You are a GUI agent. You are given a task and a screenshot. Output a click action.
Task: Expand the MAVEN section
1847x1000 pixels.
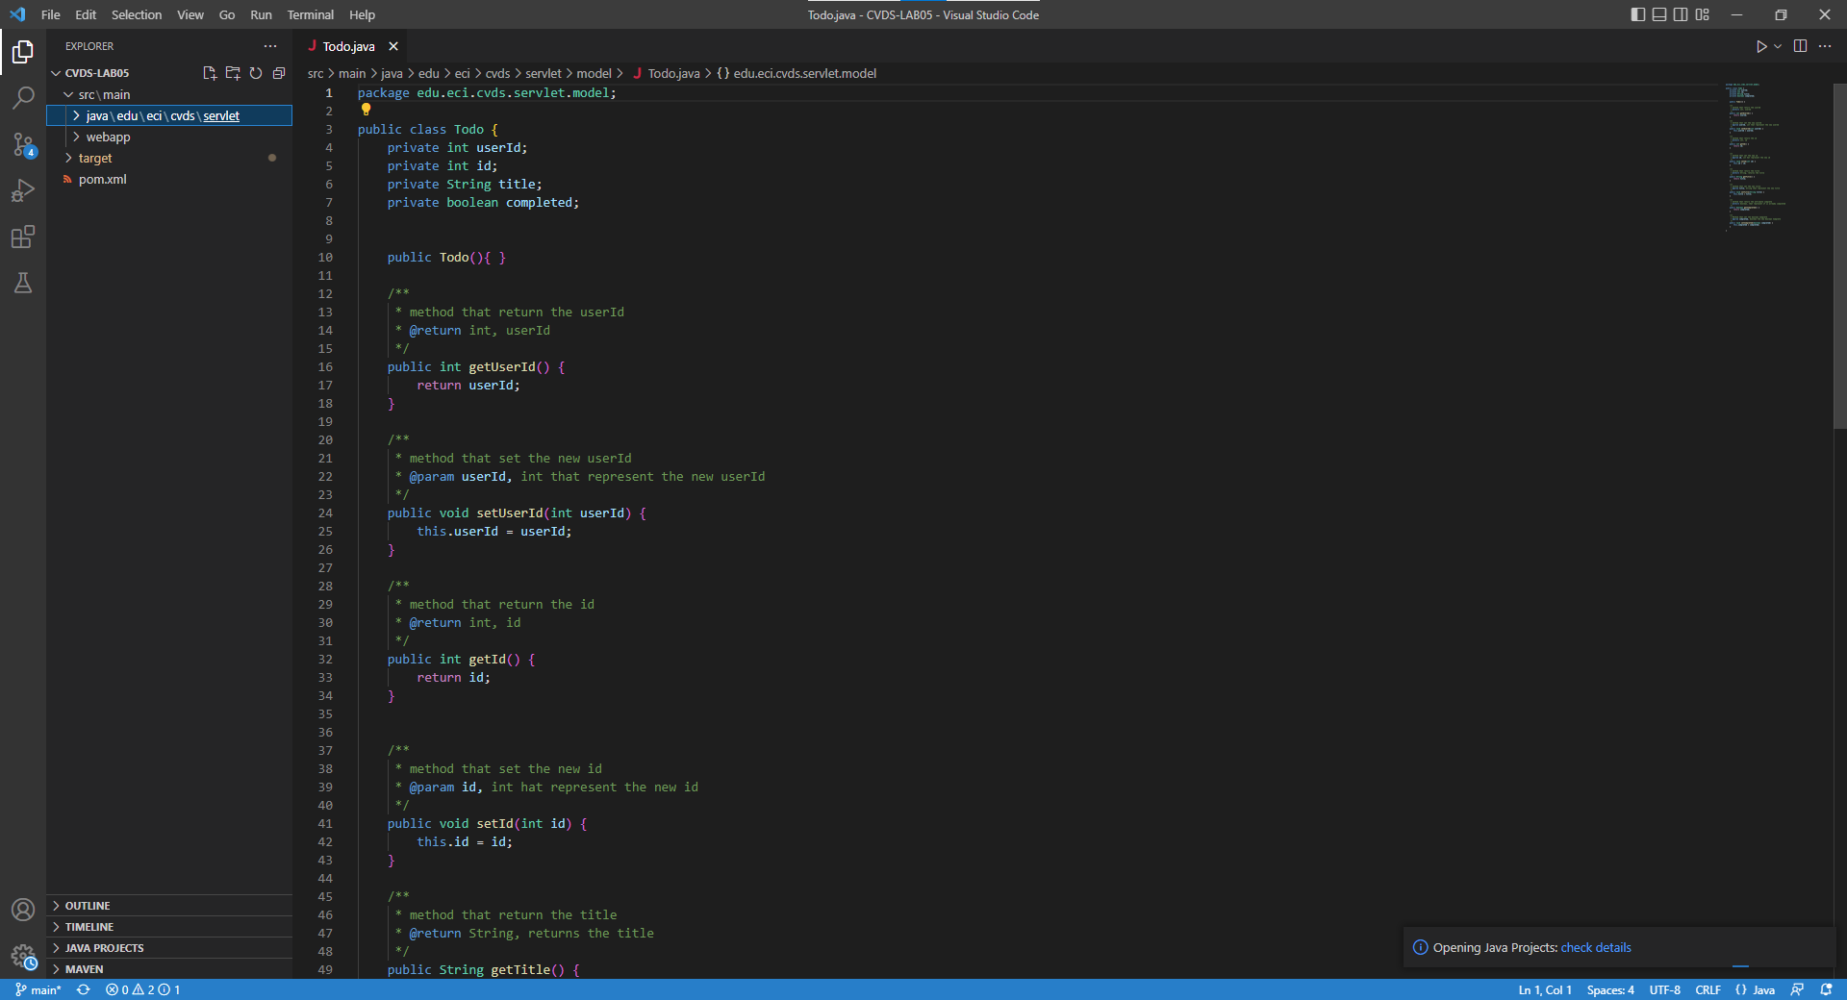pyautogui.click(x=169, y=969)
